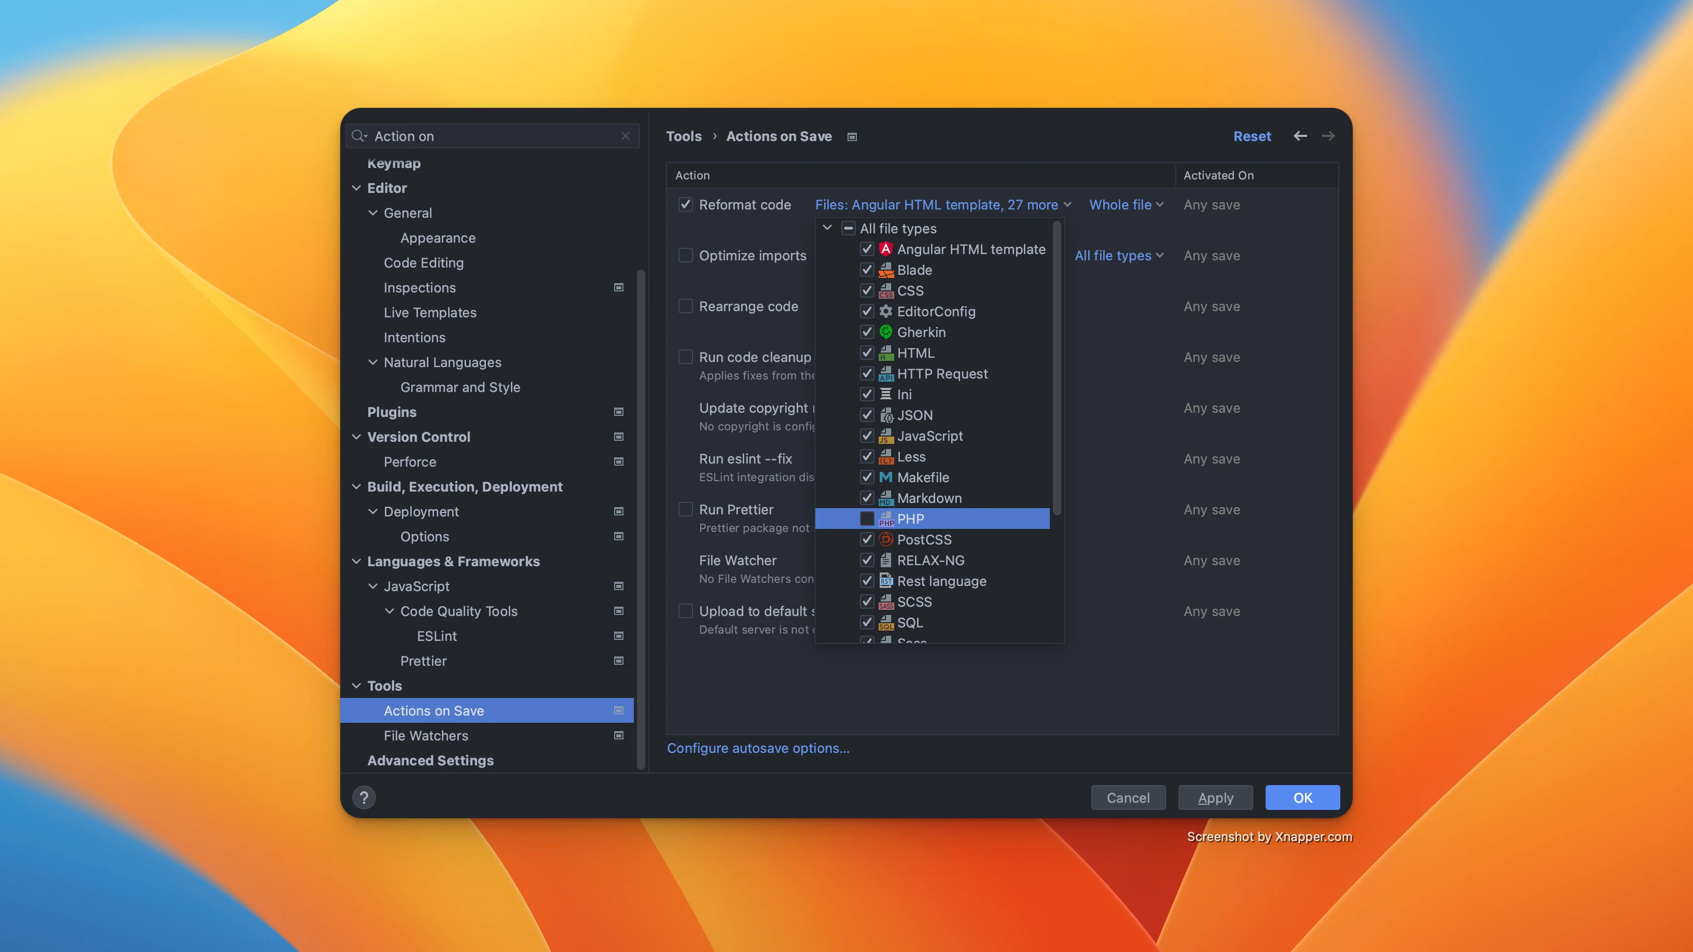The width and height of the screenshot is (1693, 952).
Task: Click the Apply button
Action: pyautogui.click(x=1215, y=797)
